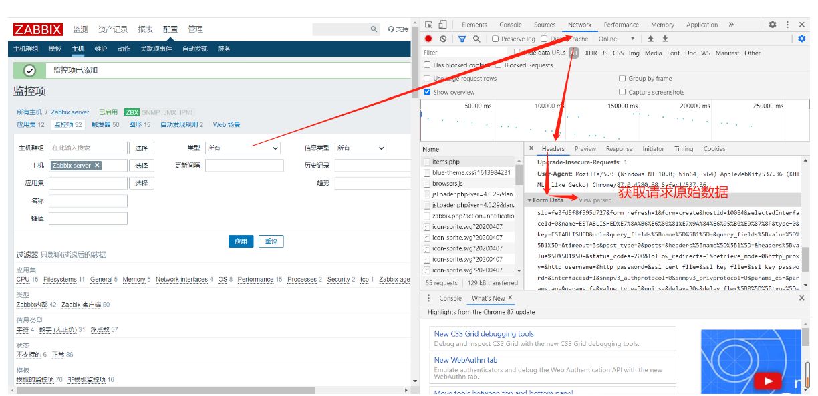Tick the Hide data URLs checkbox
The image size is (818, 396).
[517, 52]
